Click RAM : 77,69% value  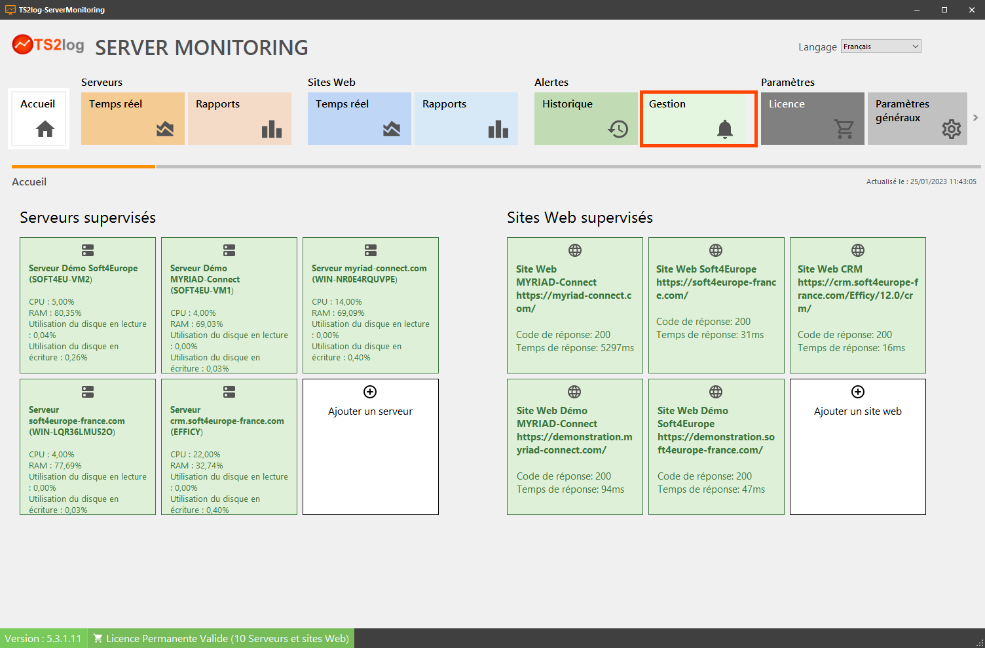(55, 466)
